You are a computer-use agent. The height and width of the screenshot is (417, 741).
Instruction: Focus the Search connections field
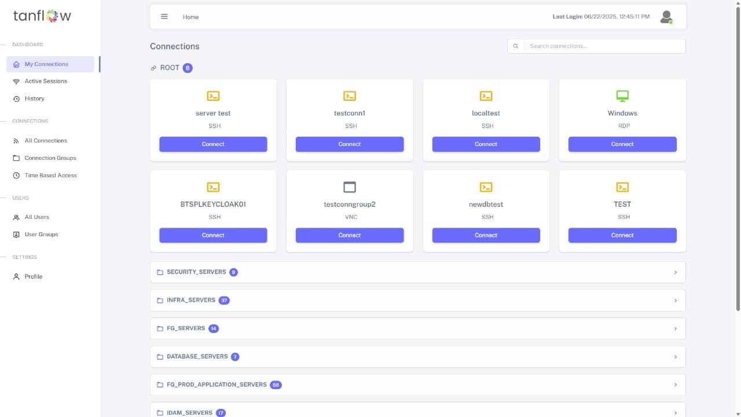pyautogui.click(x=604, y=46)
